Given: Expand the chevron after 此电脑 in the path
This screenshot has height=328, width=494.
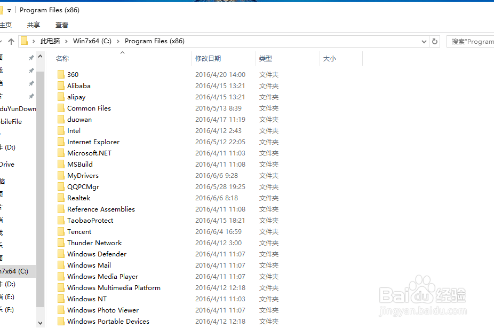Looking at the screenshot, I should 66,41.
